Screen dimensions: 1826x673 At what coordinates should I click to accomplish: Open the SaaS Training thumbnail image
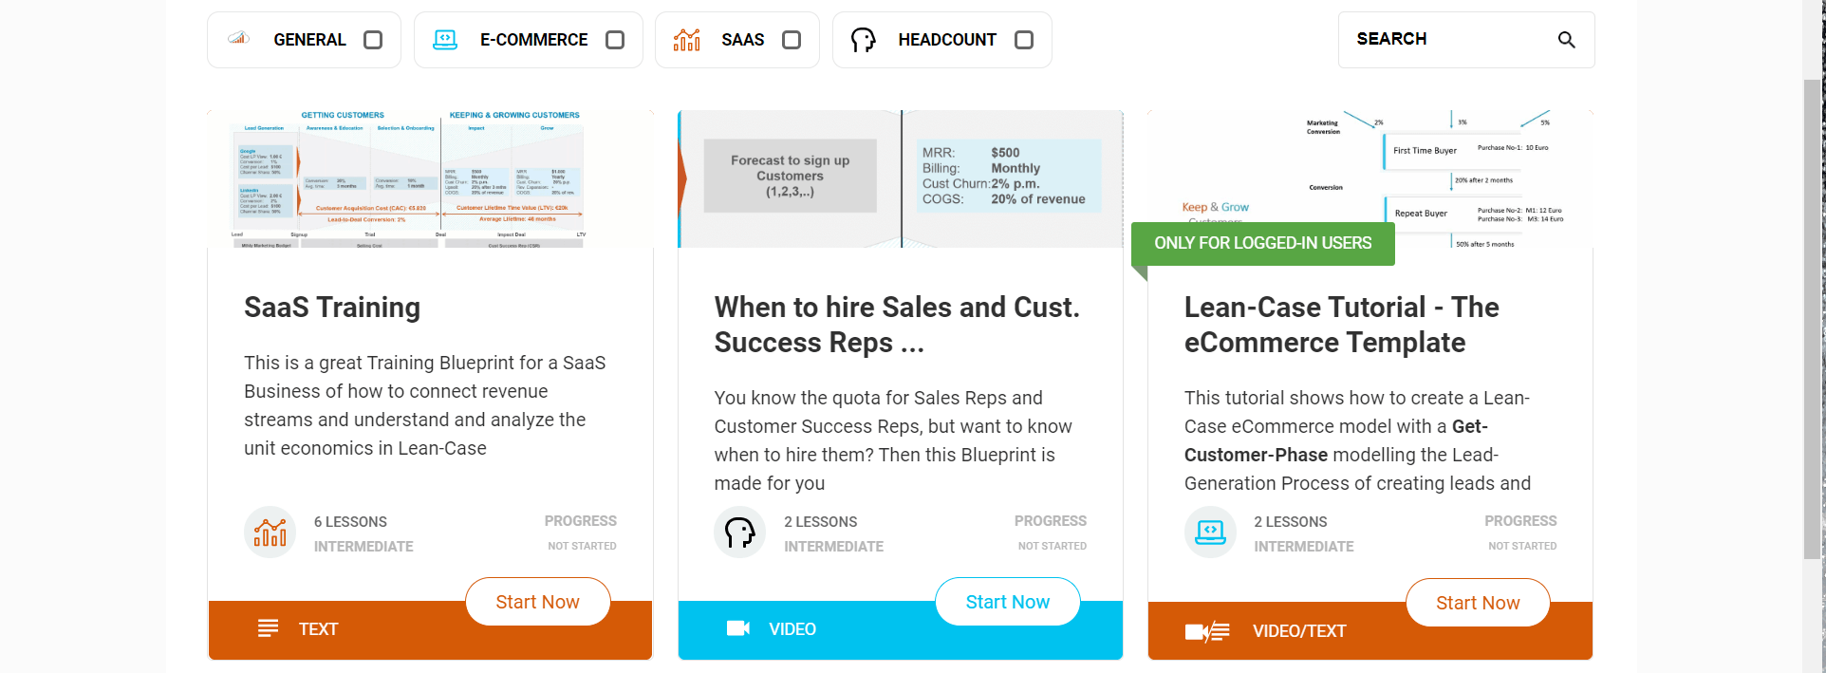[430, 178]
